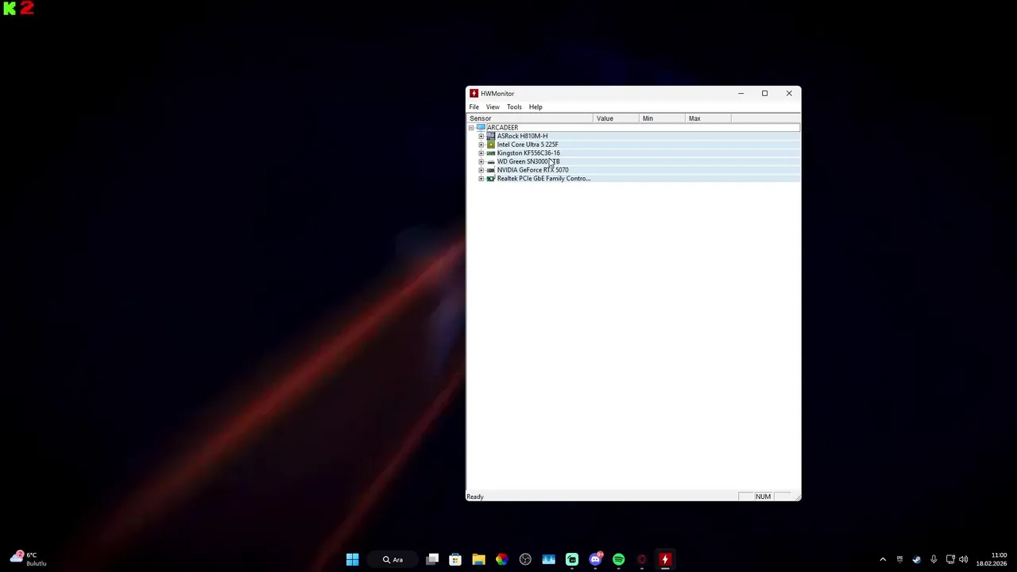Expand the WD Green SN3000 node
Viewport: 1017px width, 572px height.
tap(481, 161)
